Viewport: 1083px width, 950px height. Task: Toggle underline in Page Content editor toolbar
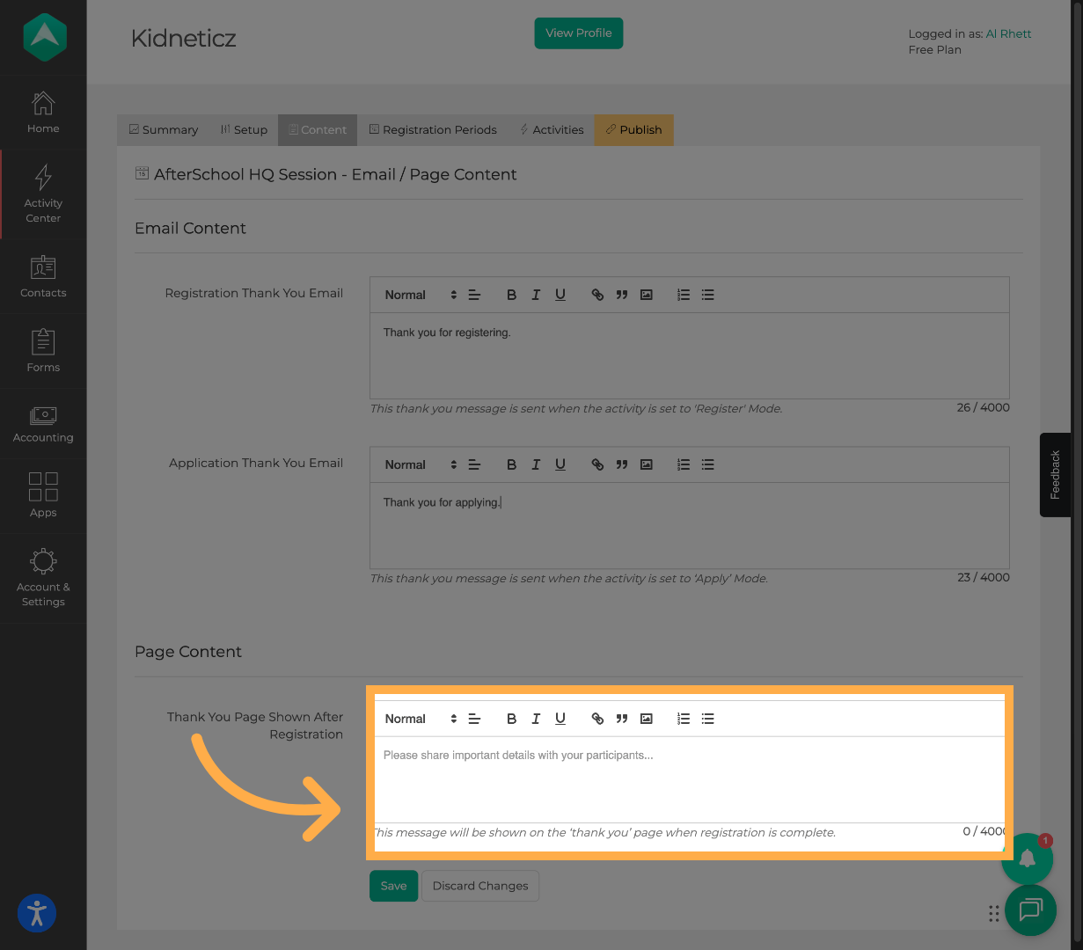(x=560, y=719)
